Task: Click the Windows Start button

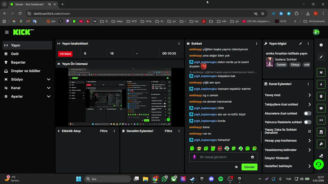Action: point(79,179)
